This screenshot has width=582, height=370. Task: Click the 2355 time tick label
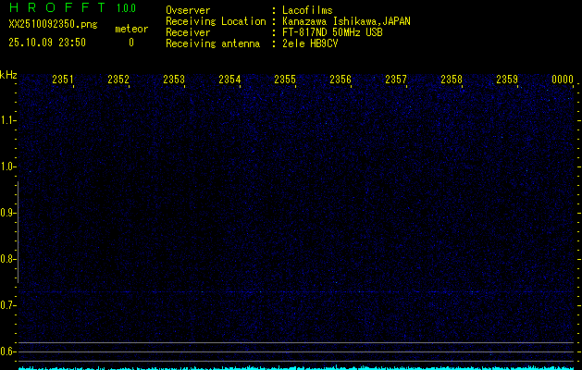(285, 80)
